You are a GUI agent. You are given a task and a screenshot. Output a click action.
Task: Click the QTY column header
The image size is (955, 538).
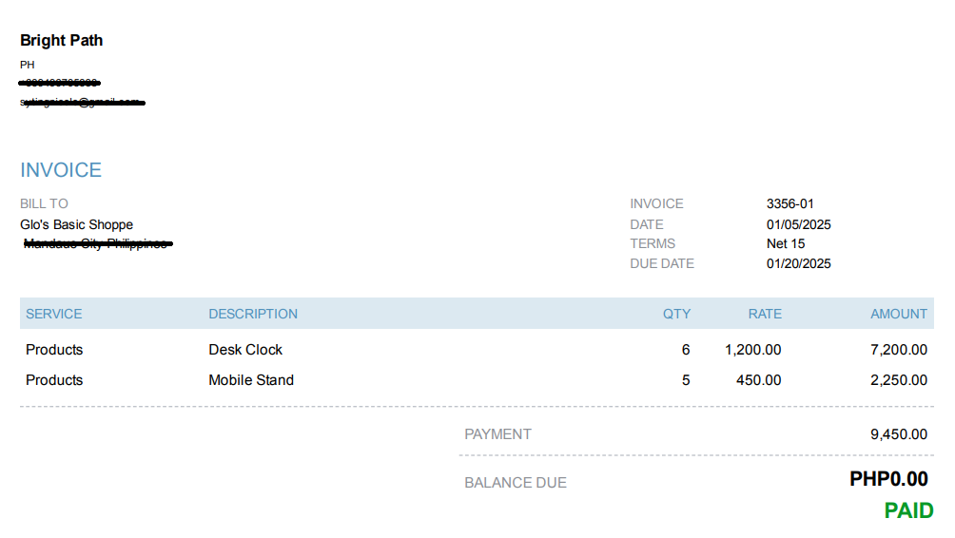point(676,314)
